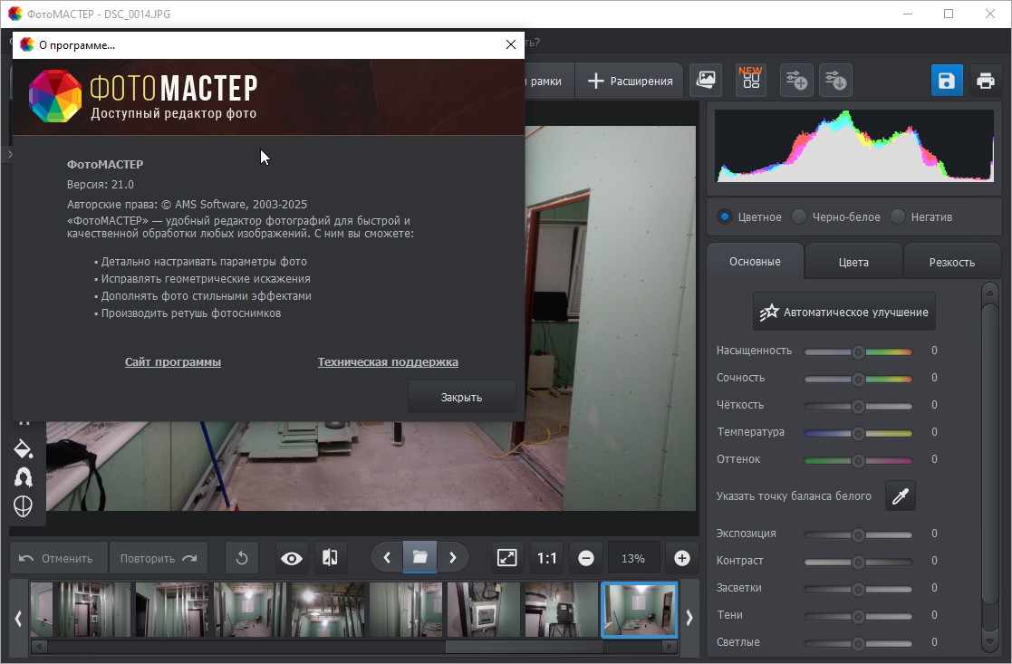Click scroll-down arrow of settings panel
Screen dimensions: 1012x664
pos(990,640)
